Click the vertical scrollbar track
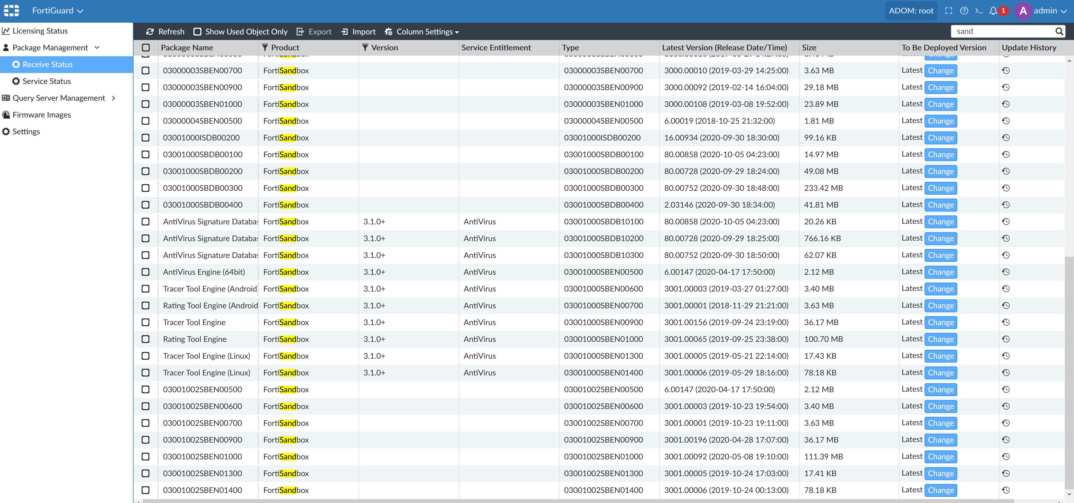The width and height of the screenshot is (1074, 503). tap(1069, 167)
